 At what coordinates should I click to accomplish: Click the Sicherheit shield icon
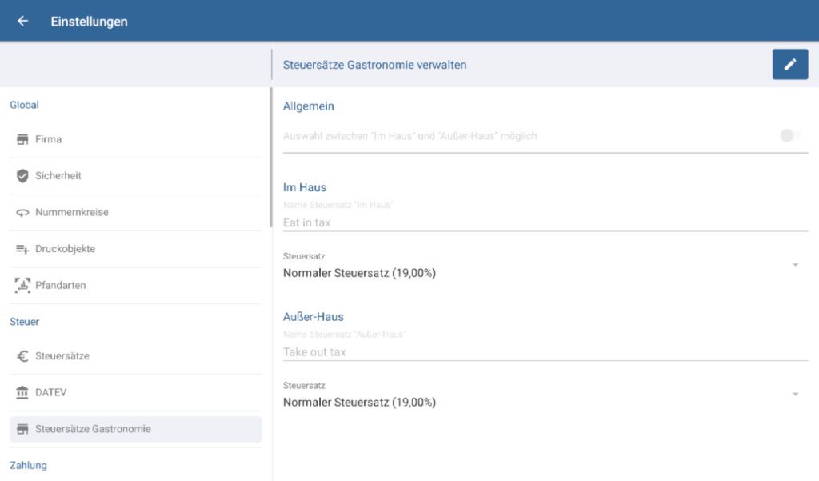22,175
